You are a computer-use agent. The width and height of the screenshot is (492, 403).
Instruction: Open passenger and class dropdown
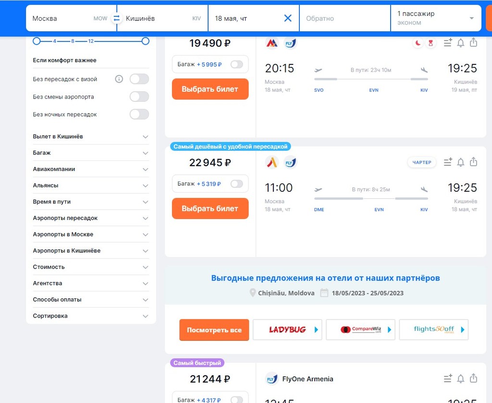pyautogui.click(x=436, y=18)
